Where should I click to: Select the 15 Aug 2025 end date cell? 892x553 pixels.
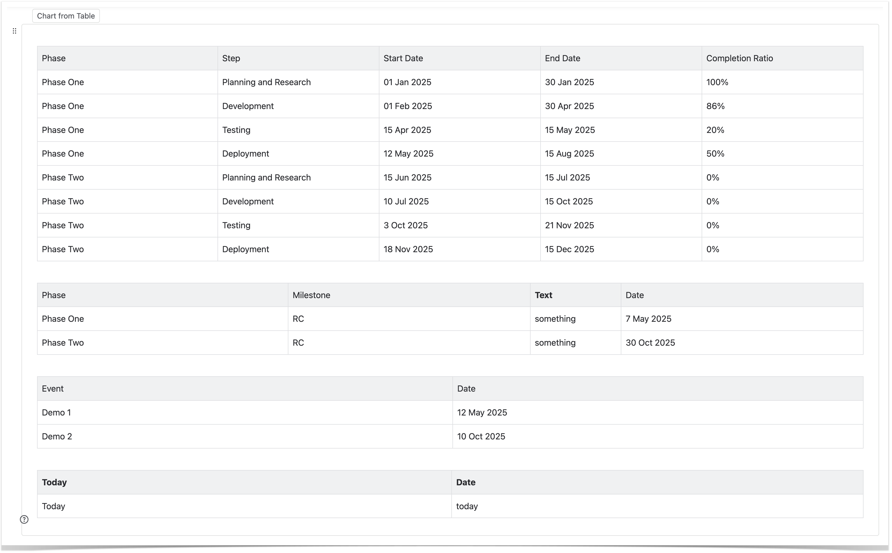point(569,154)
